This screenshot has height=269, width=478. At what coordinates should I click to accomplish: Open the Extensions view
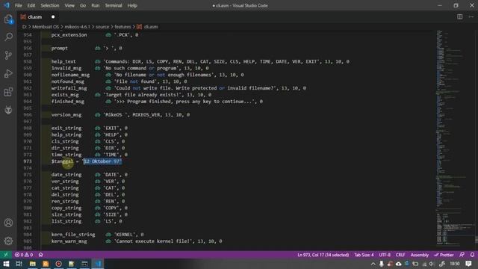coord(8,92)
